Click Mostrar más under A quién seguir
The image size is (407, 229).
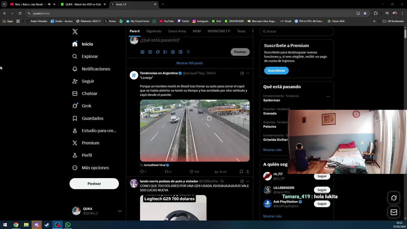[x=272, y=216]
